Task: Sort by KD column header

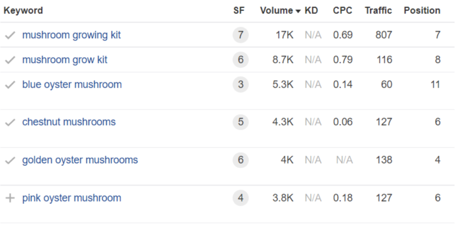Action: [311, 11]
